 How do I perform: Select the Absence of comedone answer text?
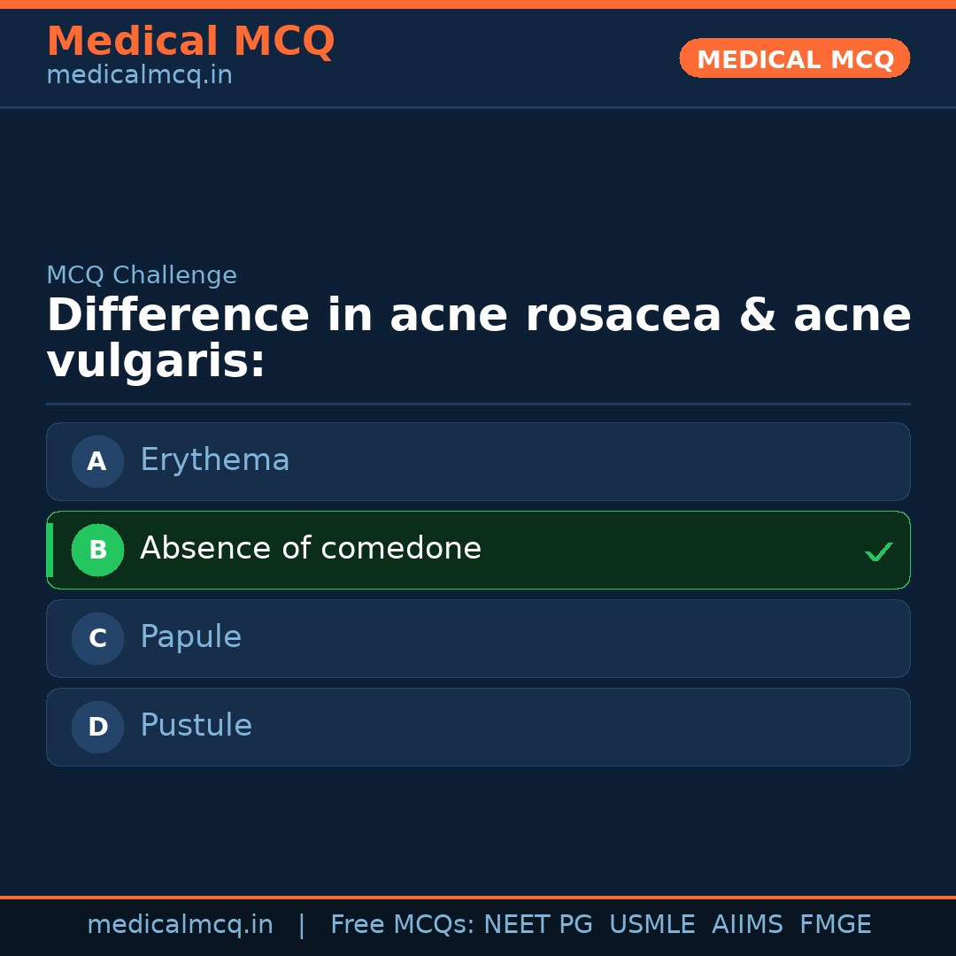pyautogui.click(x=311, y=549)
